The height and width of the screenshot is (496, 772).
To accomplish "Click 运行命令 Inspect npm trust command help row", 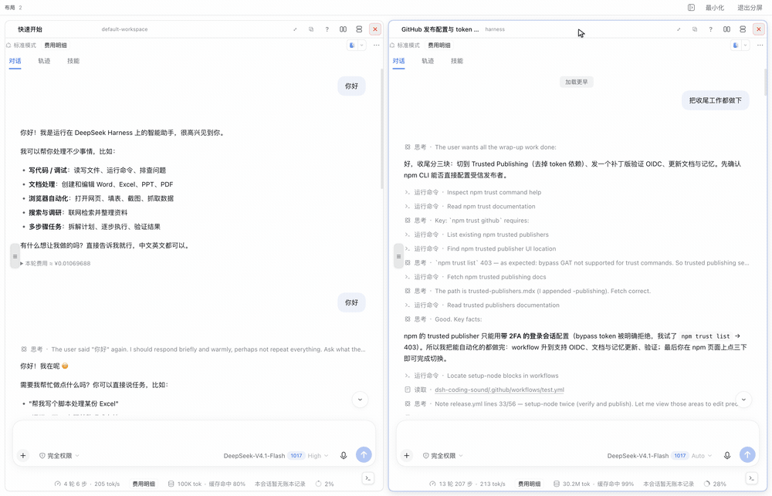I will pyautogui.click(x=472, y=192).
